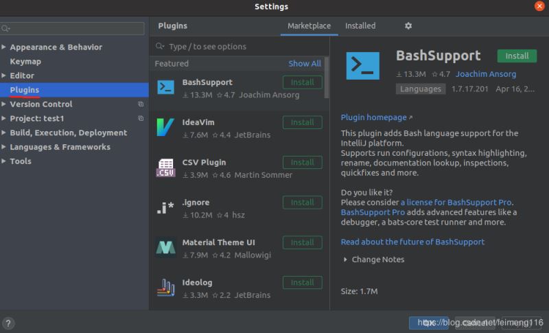The width and height of the screenshot is (549, 333).
Task: Click the Material Theme UI icon
Action: [165, 248]
